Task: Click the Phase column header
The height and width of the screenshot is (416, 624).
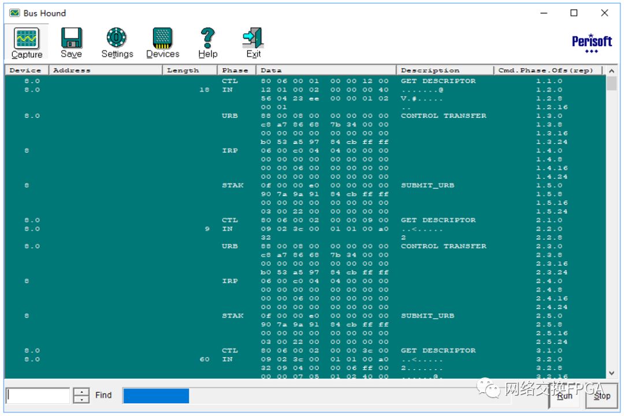Action: click(236, 70)
